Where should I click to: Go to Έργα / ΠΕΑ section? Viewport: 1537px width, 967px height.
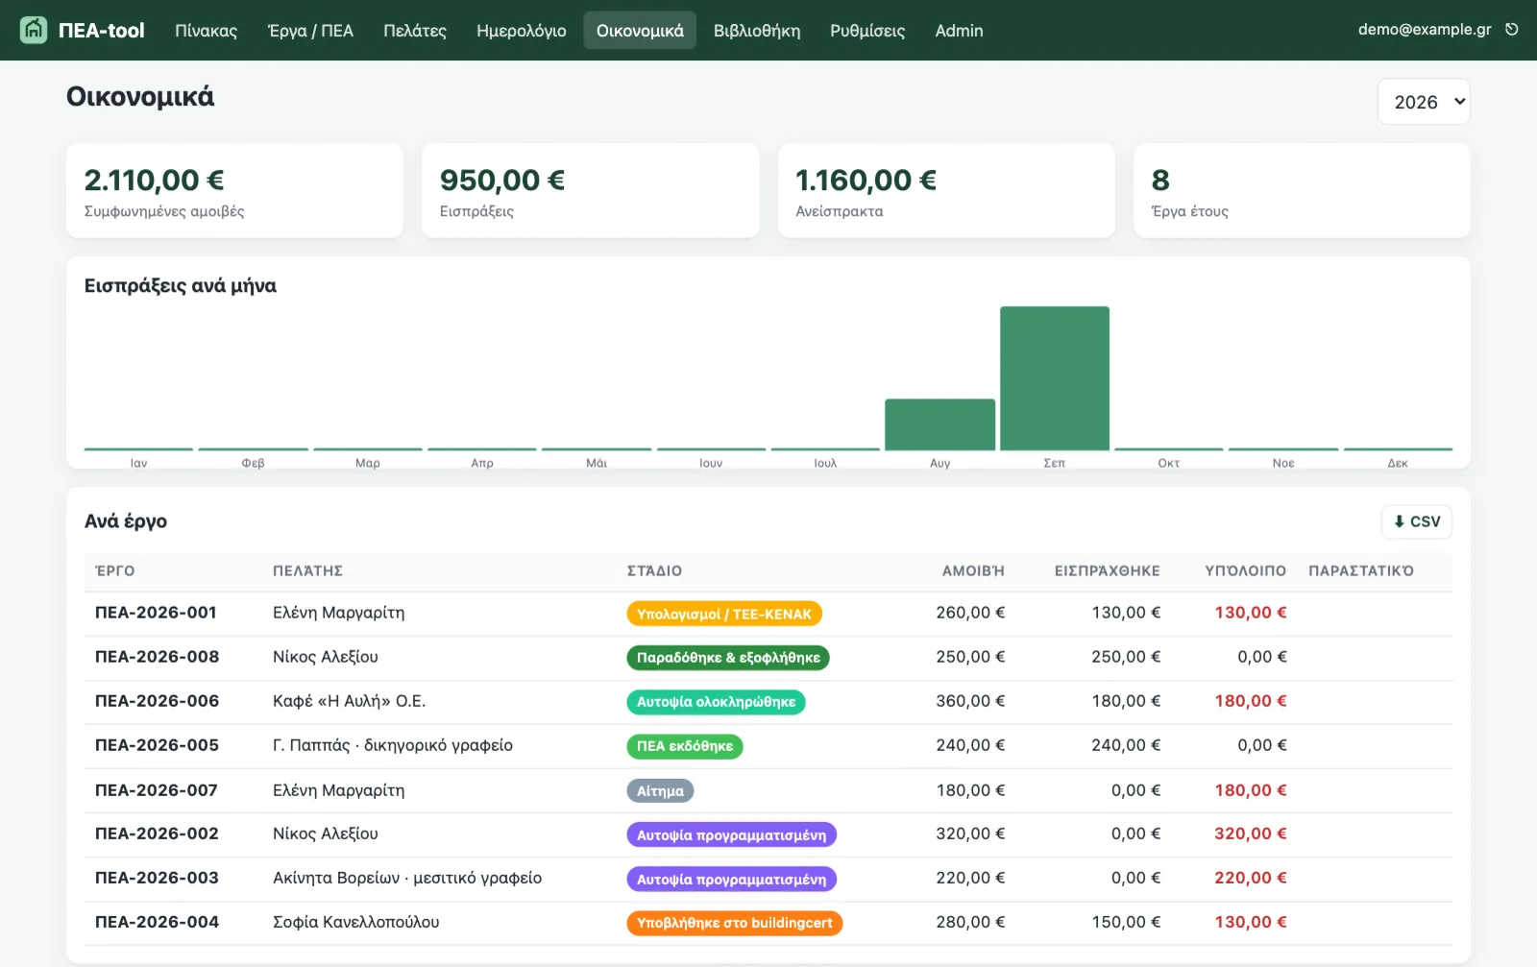(310, 31)
